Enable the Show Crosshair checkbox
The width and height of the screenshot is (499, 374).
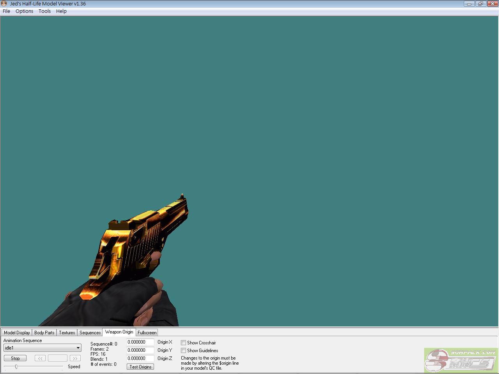tap(183, 343)
